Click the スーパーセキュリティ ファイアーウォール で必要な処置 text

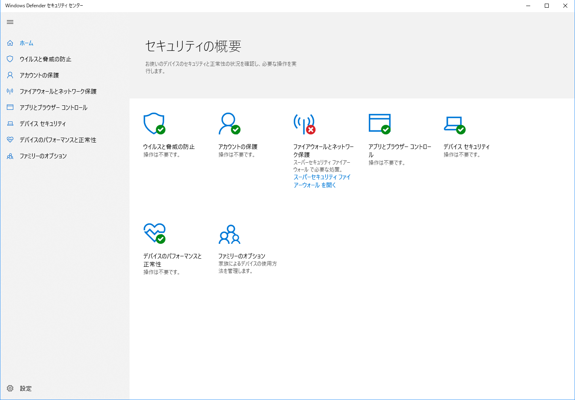click(x=322, y=166)
